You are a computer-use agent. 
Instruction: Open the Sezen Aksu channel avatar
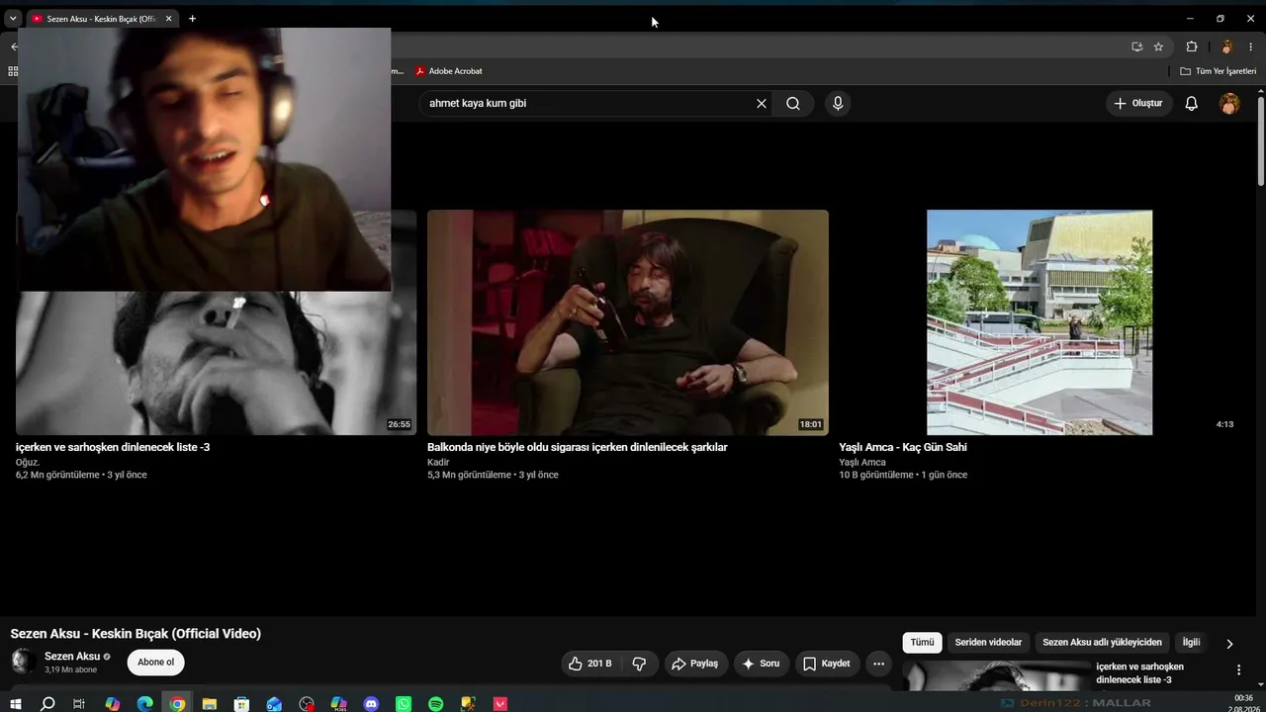click(x=23, y=662)
